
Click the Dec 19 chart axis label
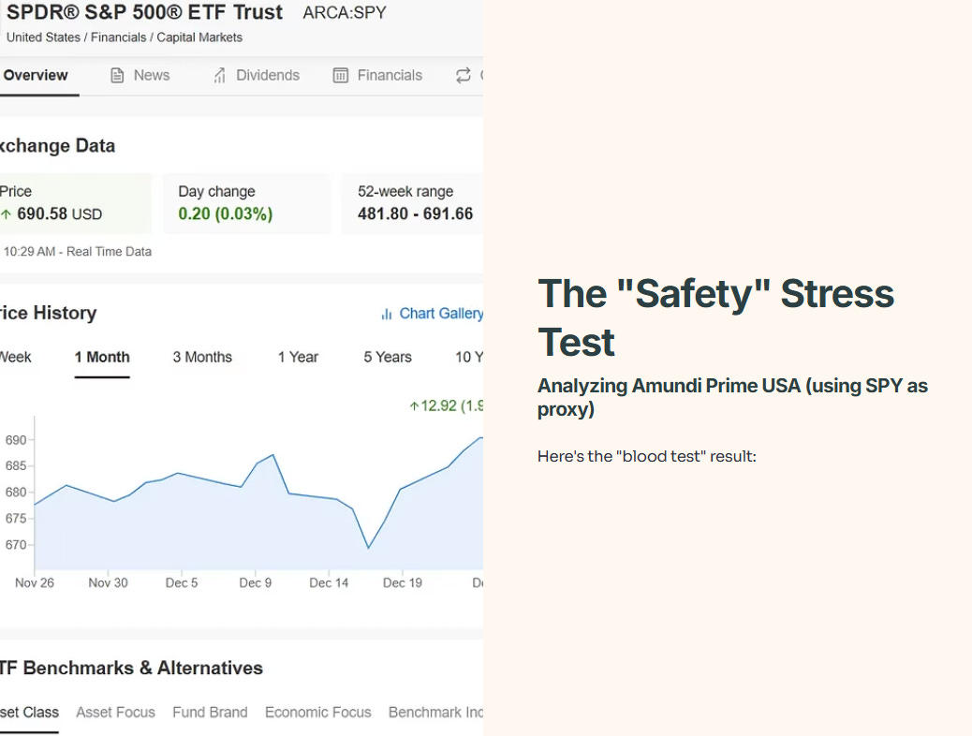(403, 582)
